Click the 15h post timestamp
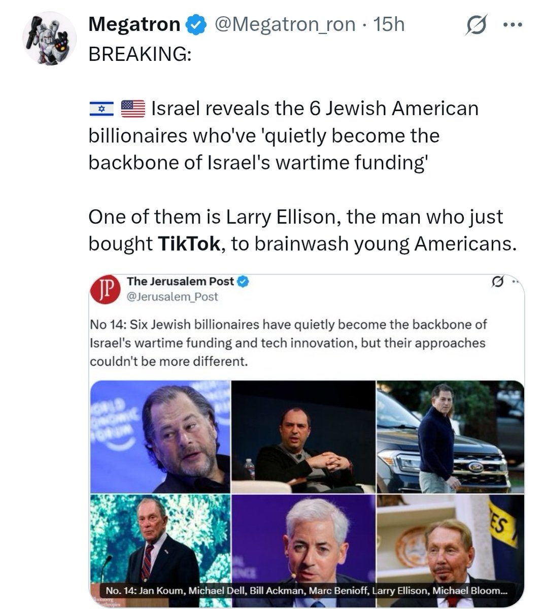 389,24
